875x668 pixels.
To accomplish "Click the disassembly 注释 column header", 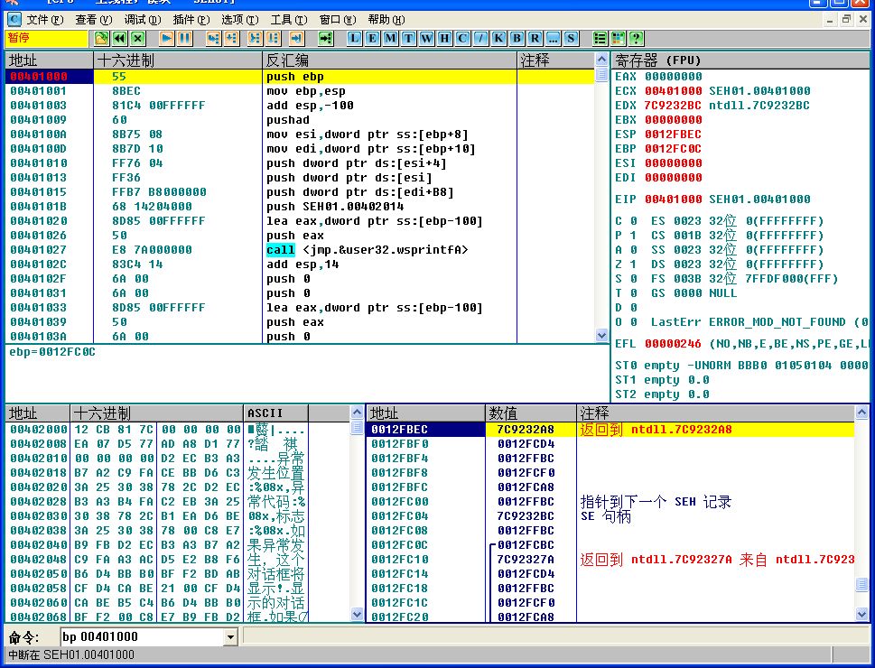I will pos(556,60).
